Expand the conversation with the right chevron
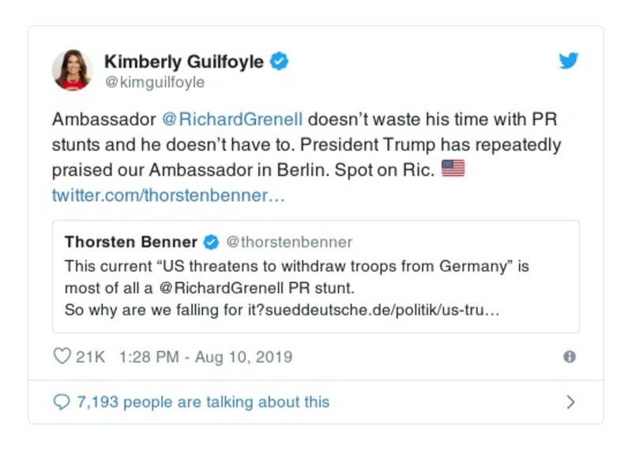 click(570, 402)
